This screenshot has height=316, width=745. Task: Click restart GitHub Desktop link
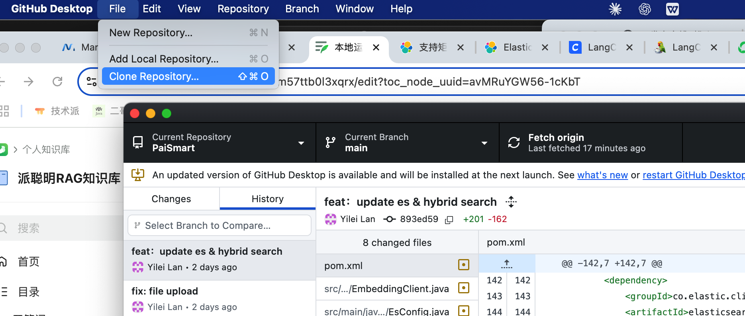point(693,175)
